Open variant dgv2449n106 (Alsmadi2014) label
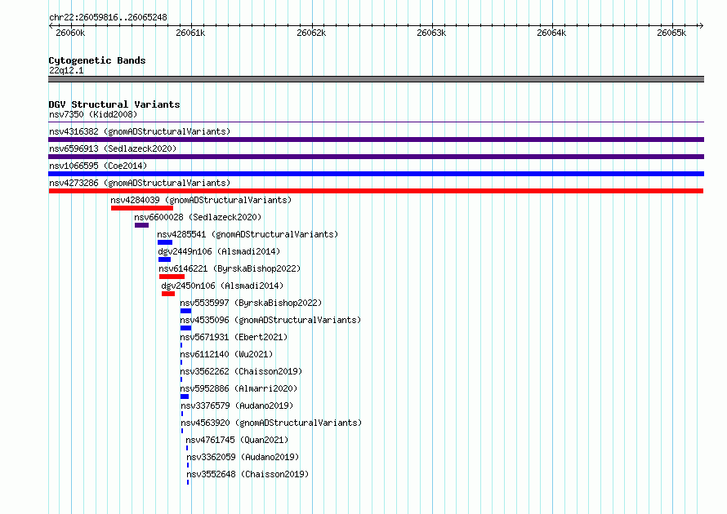The width and height of the screenshot is (727, 514). coord(219,251)
